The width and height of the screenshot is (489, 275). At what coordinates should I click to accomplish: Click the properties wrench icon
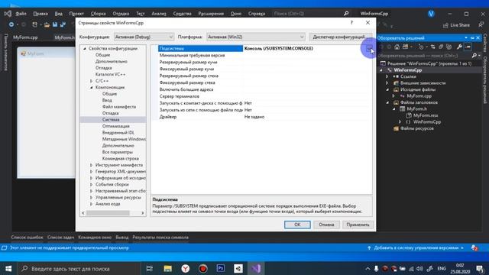459,47
